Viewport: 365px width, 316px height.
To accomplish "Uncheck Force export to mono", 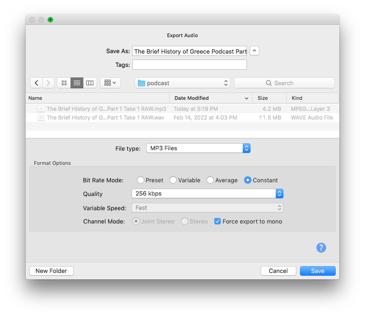I will tap(218, 221).
